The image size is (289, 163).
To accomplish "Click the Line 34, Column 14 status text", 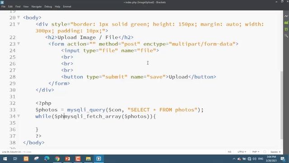I will [11, 152].
